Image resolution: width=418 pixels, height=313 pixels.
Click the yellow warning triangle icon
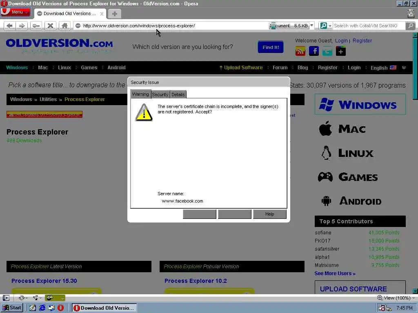144,113
